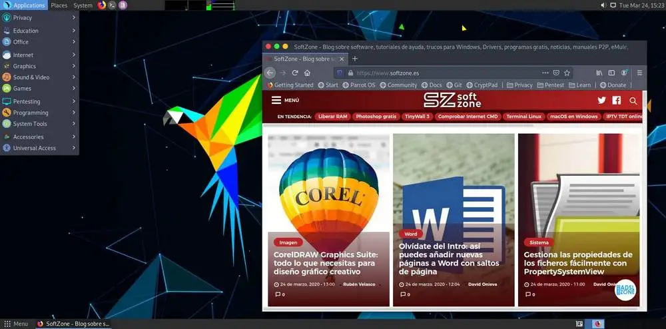Open the System menu

click(x=83, y=5)
